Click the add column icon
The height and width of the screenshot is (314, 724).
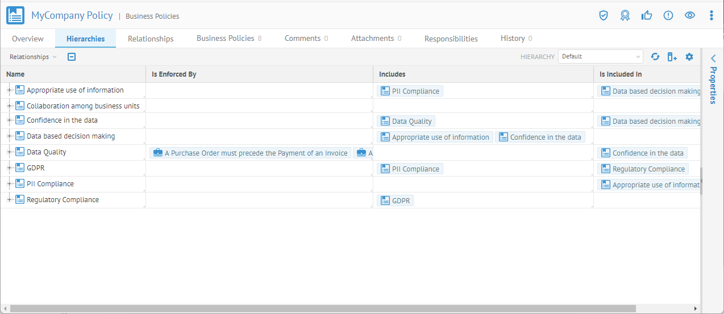(672, 57)
